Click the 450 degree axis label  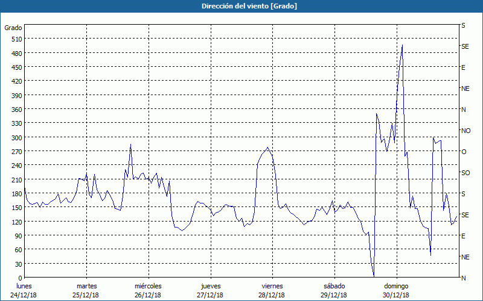point(17,67)
